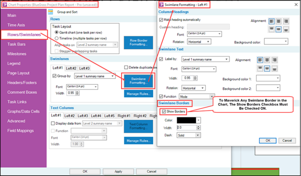Open Swimlanes Font Calibri dropdown

(x=82, y=87)
